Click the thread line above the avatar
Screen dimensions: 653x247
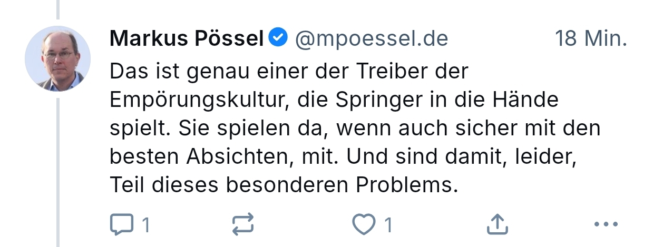[x=58, y=9]
